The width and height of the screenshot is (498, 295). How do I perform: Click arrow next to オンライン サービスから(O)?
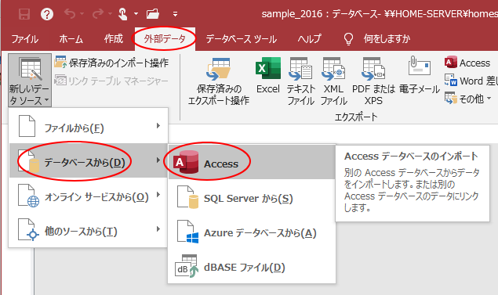coord(158,195)
